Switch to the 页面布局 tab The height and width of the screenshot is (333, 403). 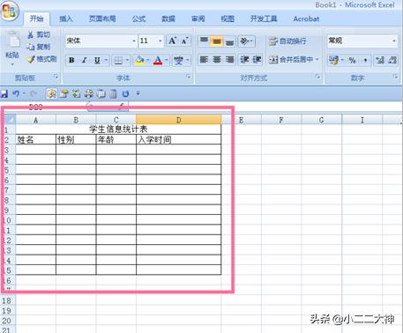[102, 18]
